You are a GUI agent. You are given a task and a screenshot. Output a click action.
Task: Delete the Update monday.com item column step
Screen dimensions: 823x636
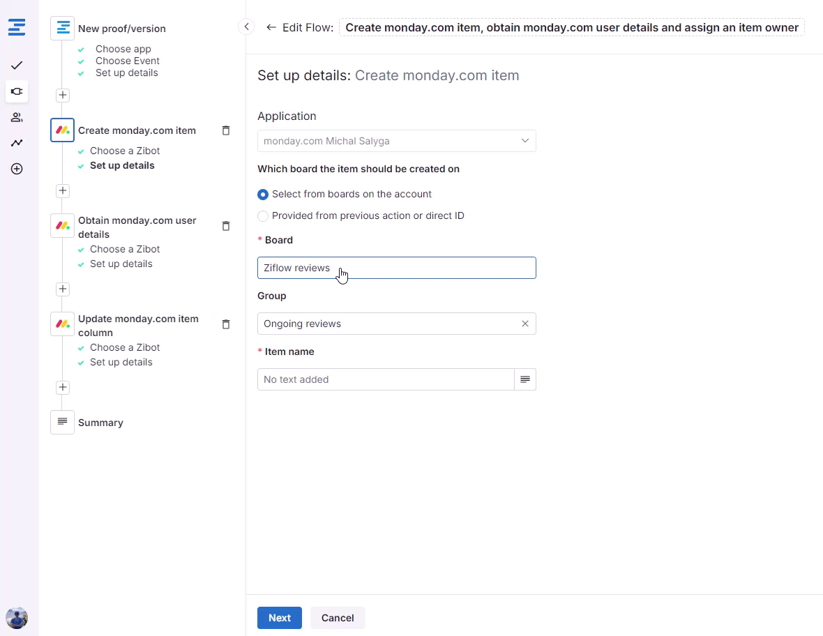225,324
